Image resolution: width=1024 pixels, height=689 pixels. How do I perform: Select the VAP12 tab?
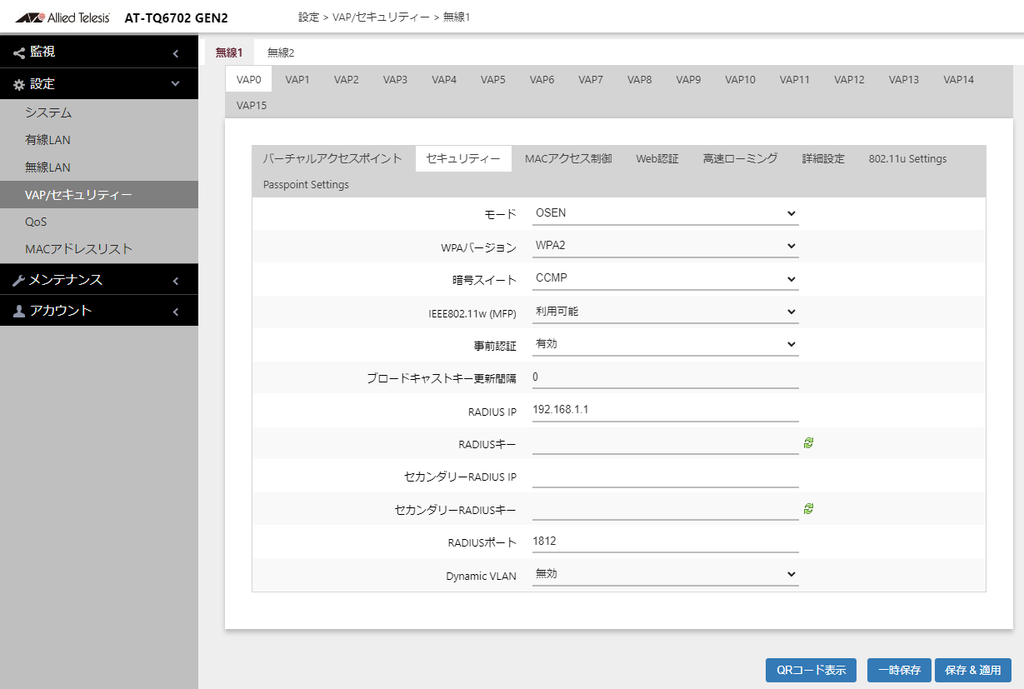849,80
